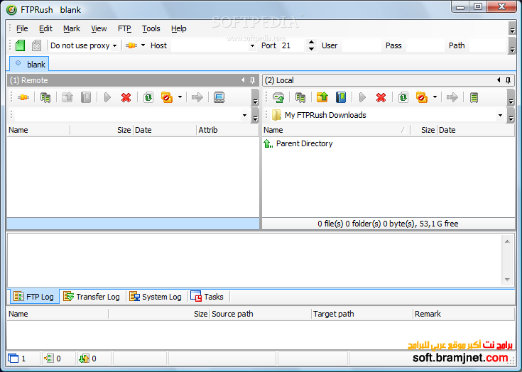Click log panel scrollbar down arrow
This screenshot has width=522, height=372.
pos(507,280)
